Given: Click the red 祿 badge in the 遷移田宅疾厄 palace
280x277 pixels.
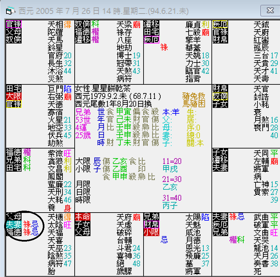Looking at the screenshot, I should [x=164, y=47].
